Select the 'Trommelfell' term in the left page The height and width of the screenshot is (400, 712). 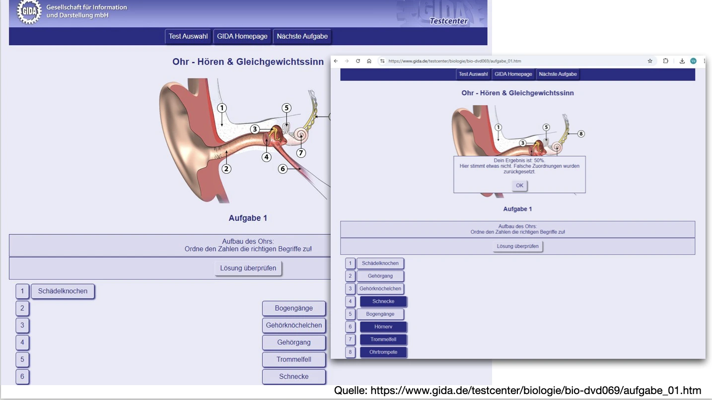pyautogui.click(x=294, y=359)
